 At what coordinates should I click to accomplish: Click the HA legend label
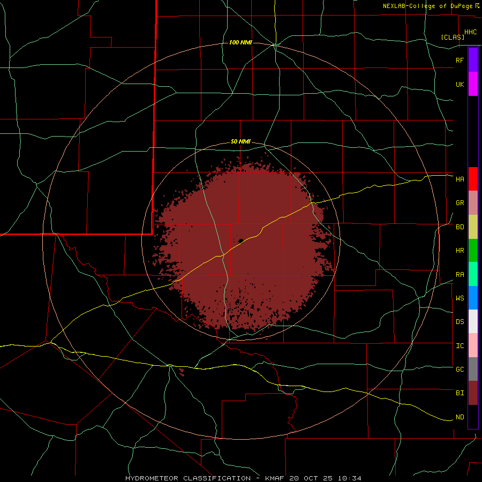tap(460, 179)
